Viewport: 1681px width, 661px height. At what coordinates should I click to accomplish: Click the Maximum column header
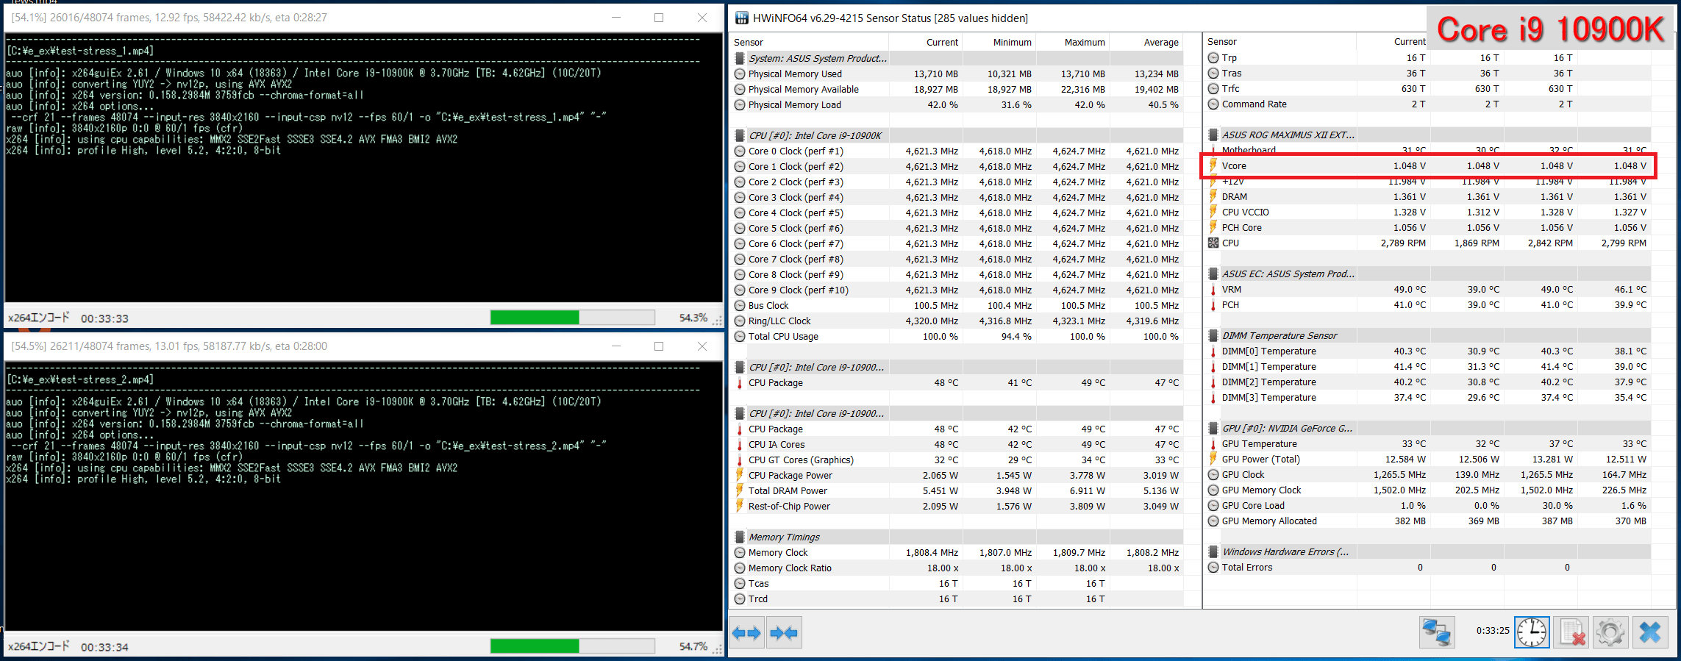1084,43
